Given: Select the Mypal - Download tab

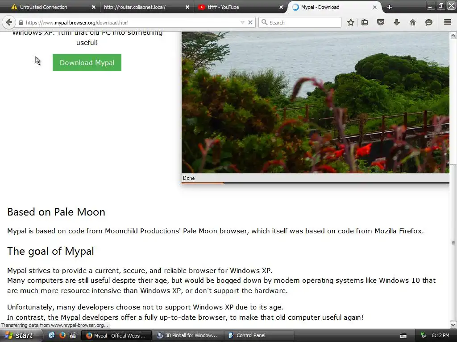Looking at the screenshot, I should (334, 7).
